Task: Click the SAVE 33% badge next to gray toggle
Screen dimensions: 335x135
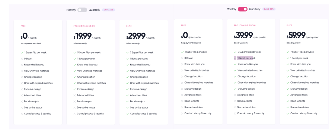Action: point(109,10)
